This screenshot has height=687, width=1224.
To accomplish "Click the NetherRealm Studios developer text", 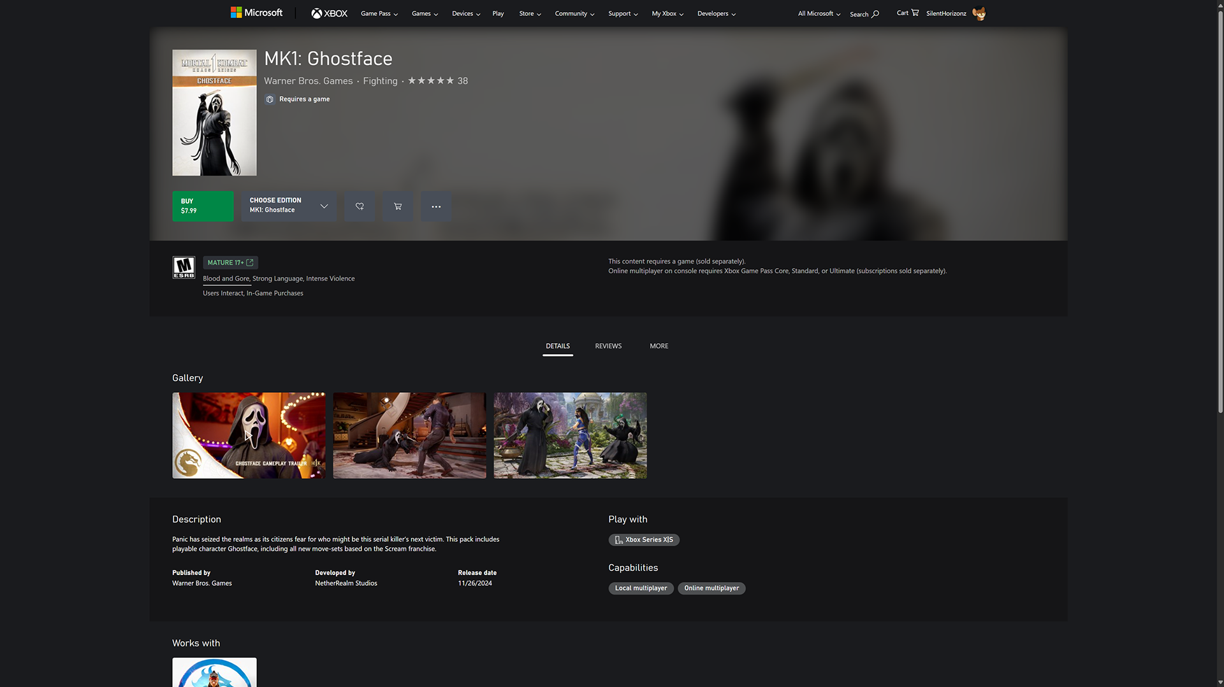I will point(346,583).
